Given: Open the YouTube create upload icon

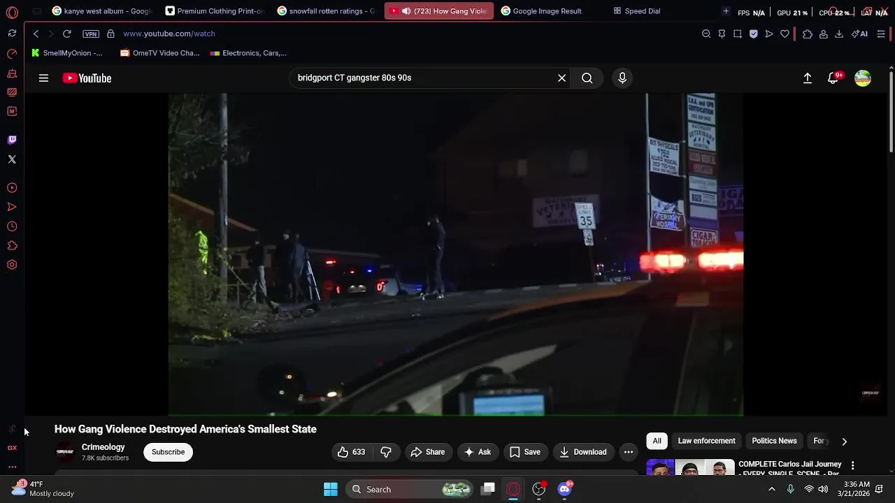Looking at the screenshot, I should click(x=808, y=78).
